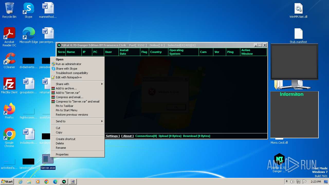Select Troubleshoot compatibility entry
The height and width of the screenshot is (185, 329).
tap(77, 73)
